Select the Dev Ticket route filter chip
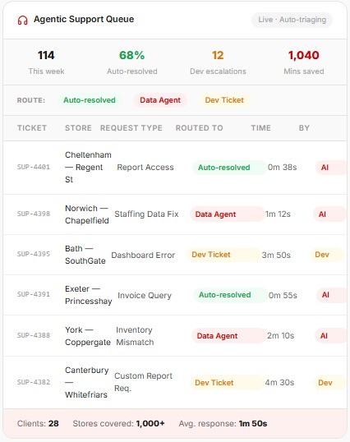The width and height of the screenshot is (350, 442). [x=224, y=100]
